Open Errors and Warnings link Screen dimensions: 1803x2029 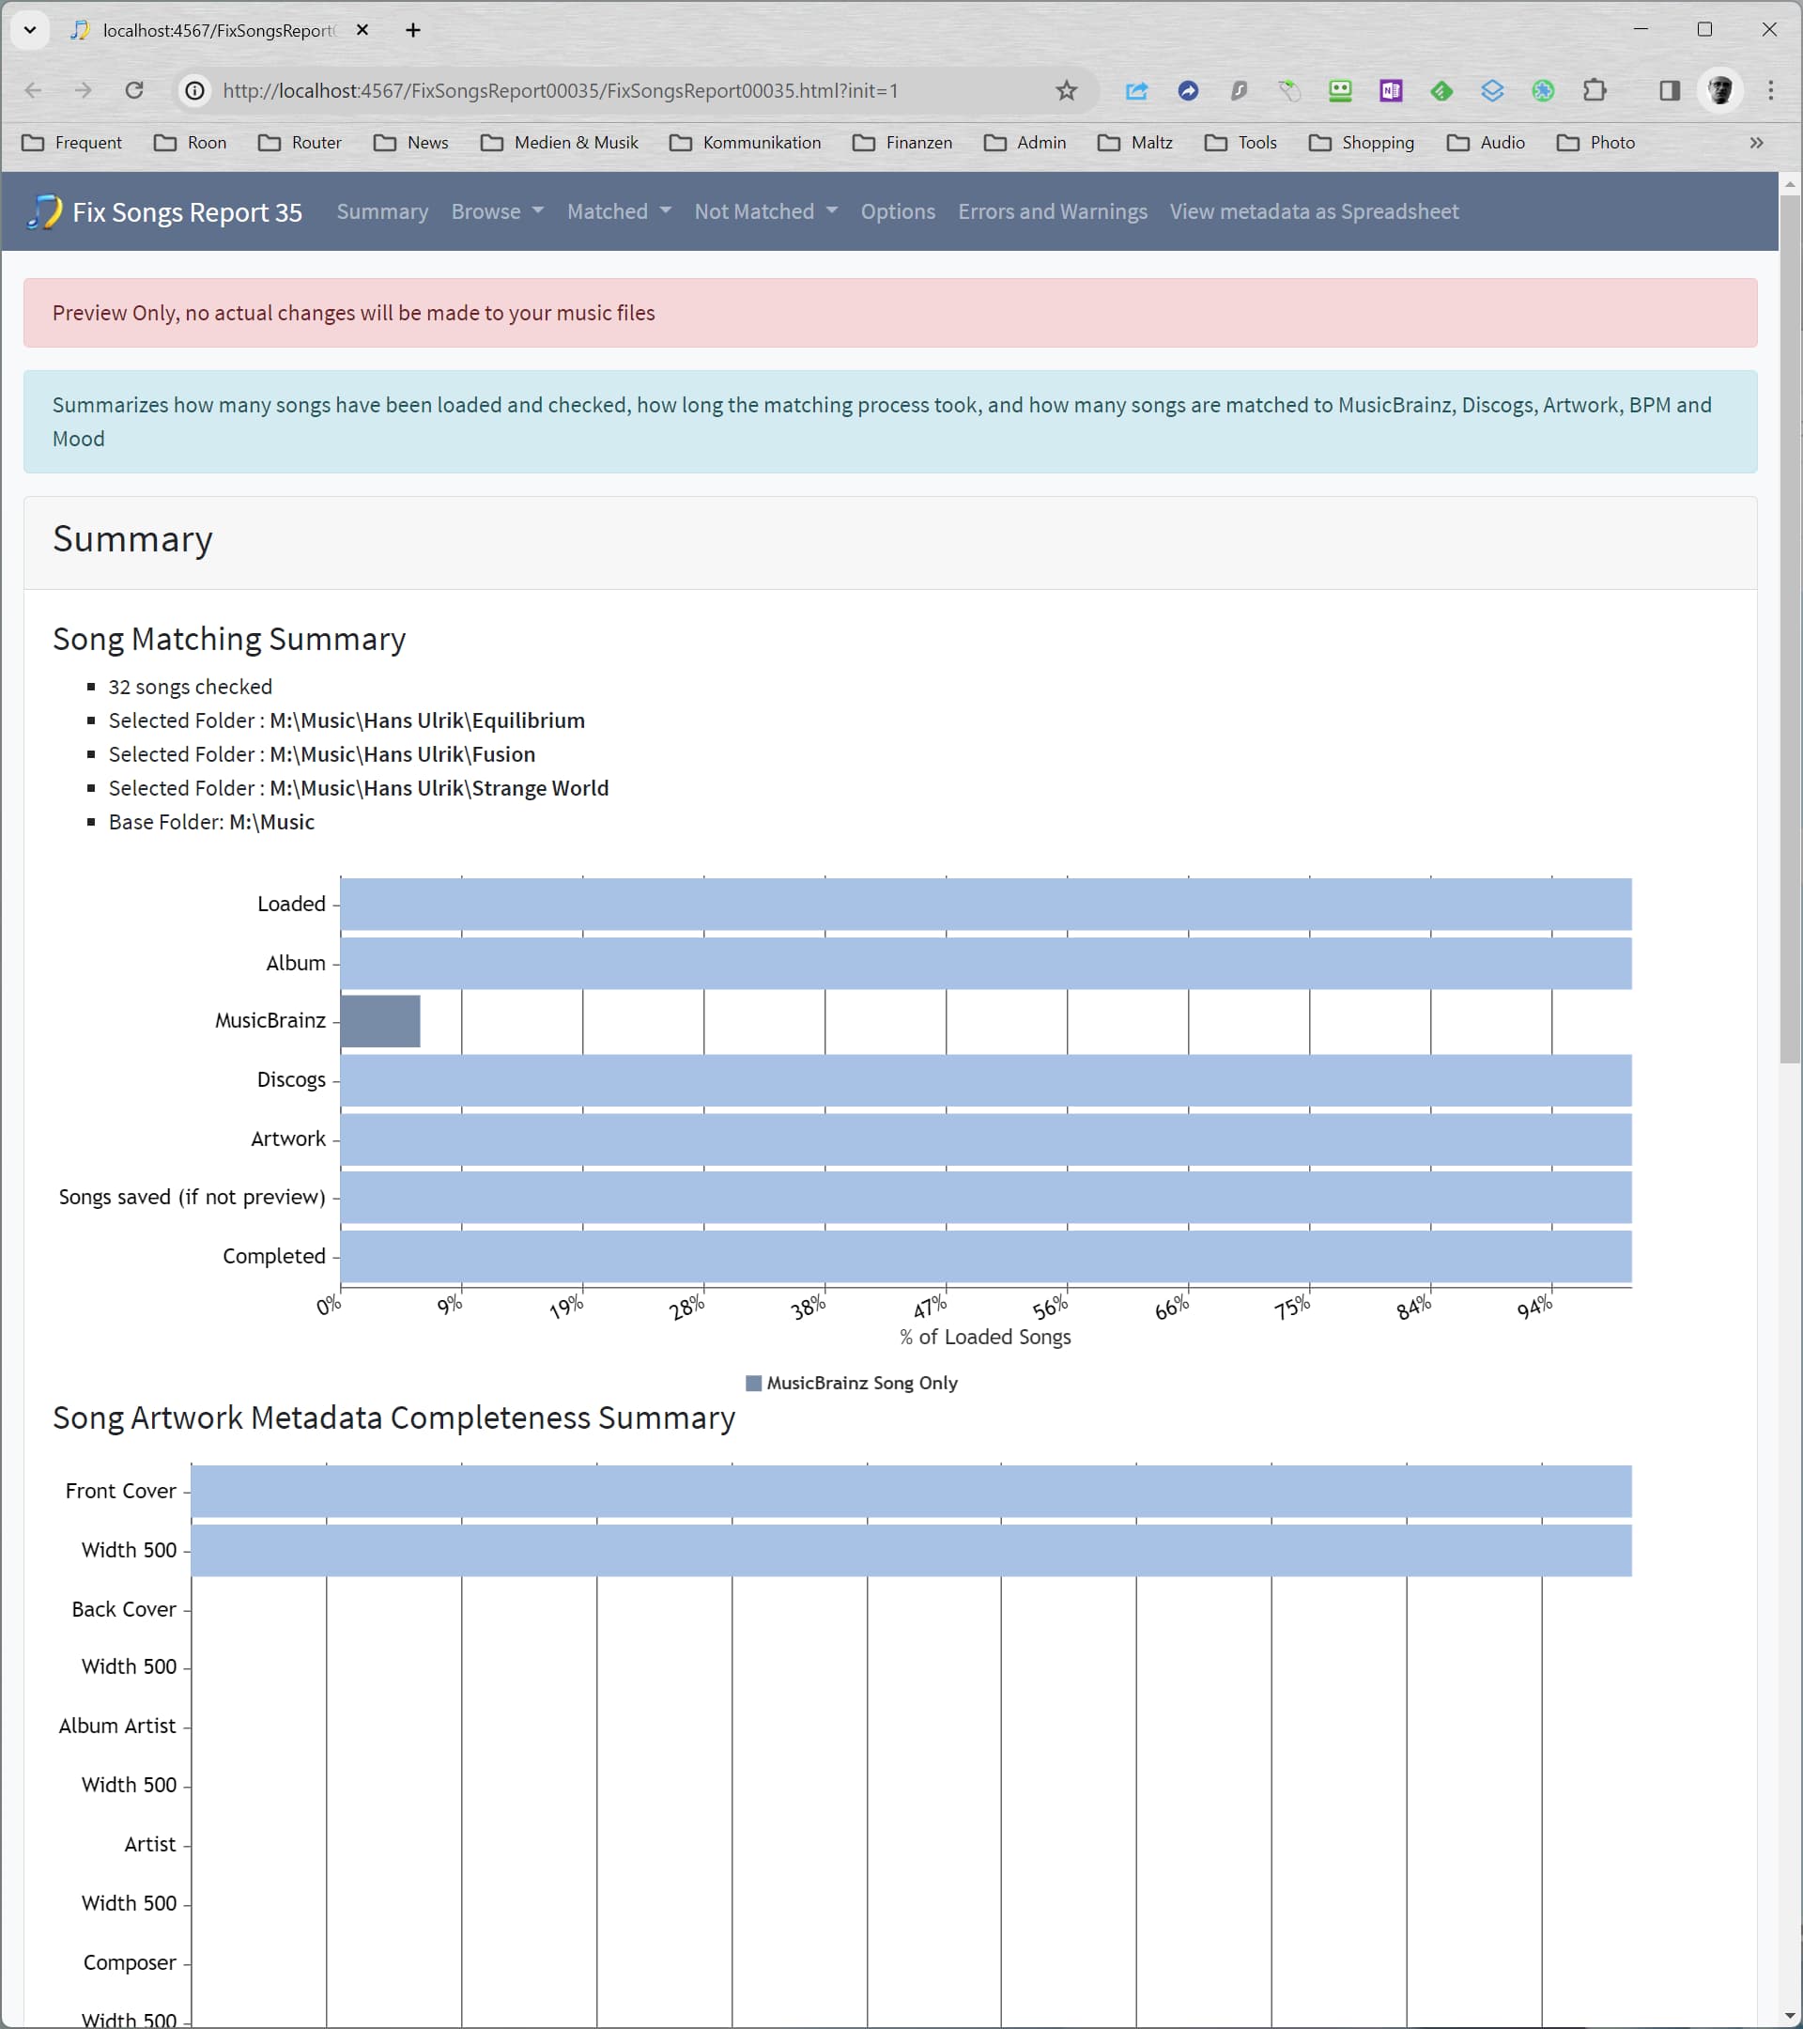click(1052, 211)
